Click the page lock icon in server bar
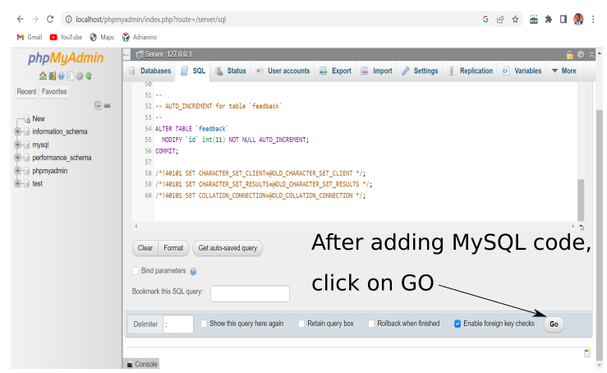The width and height of the screenshot is (607, 373). click(569, 54)
